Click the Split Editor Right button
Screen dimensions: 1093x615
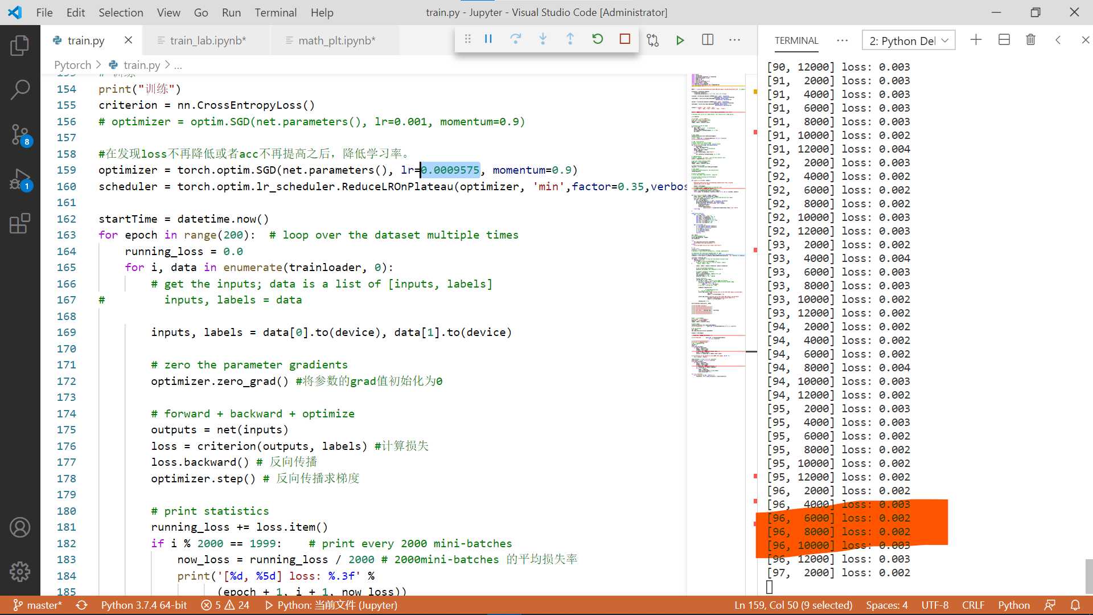pyautogui.click(x=708, y=39)
